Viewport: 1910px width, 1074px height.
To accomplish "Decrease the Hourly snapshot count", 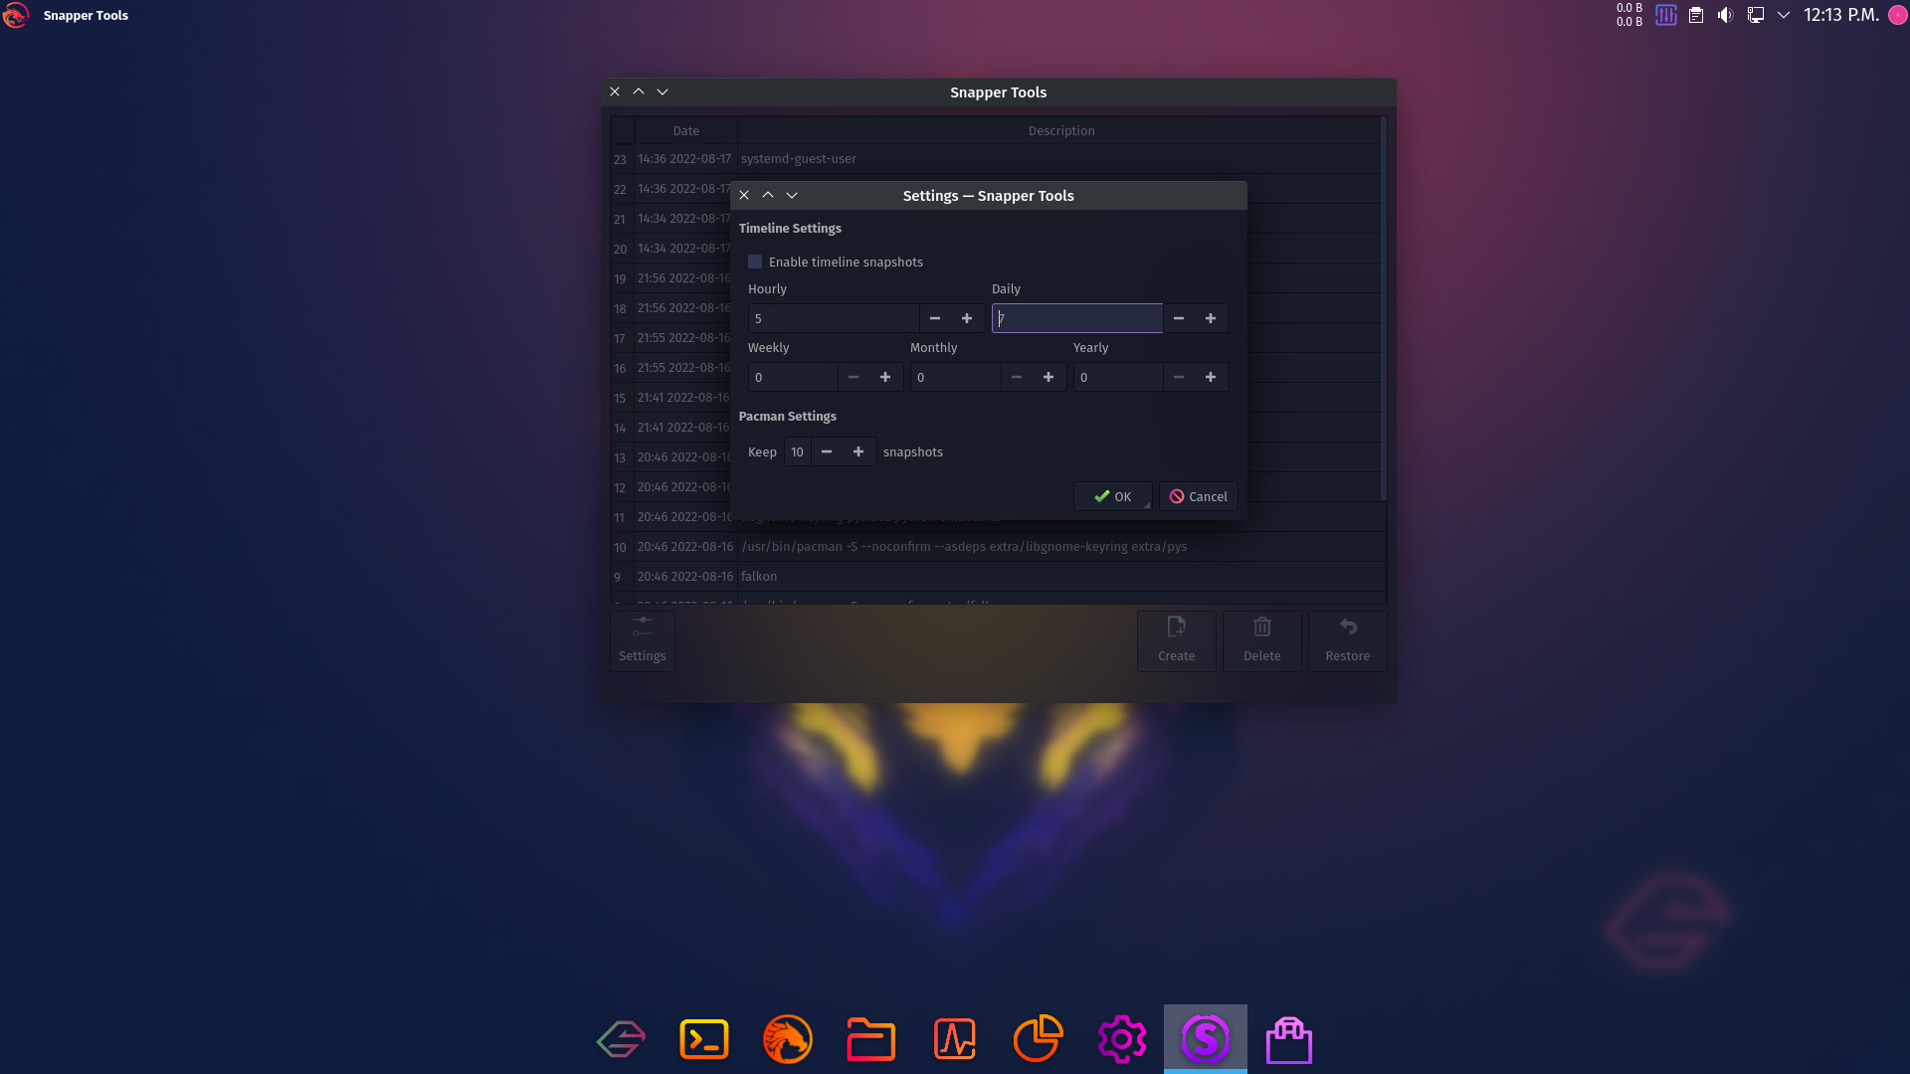I will pos(935,318).
